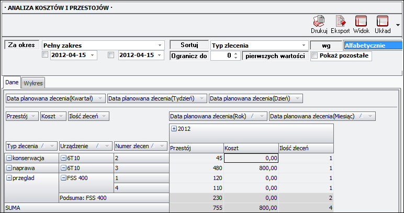Open toolbar overflow arrow next to Układ

pos(398,25)
